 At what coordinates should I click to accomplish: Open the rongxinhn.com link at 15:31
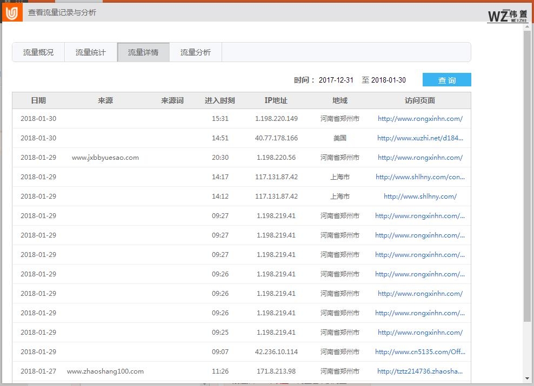pyautogui.click(x=420, y=119)
